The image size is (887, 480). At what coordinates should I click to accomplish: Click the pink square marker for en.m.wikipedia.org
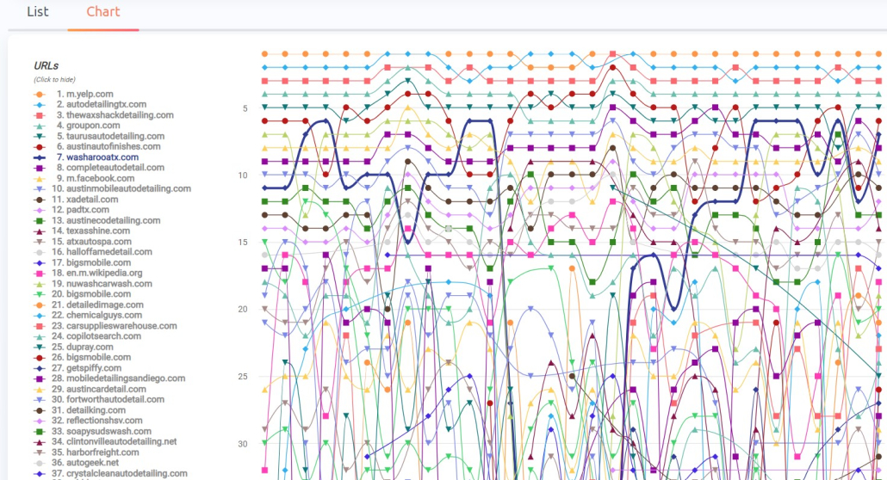coord(39,273)
